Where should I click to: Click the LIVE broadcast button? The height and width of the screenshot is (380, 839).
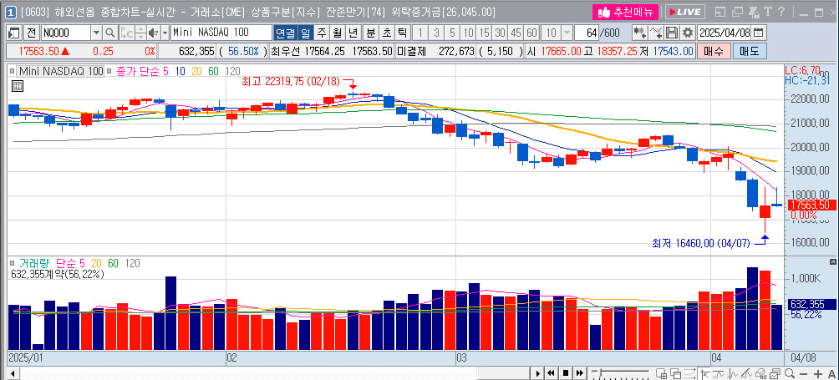(685, 11)
